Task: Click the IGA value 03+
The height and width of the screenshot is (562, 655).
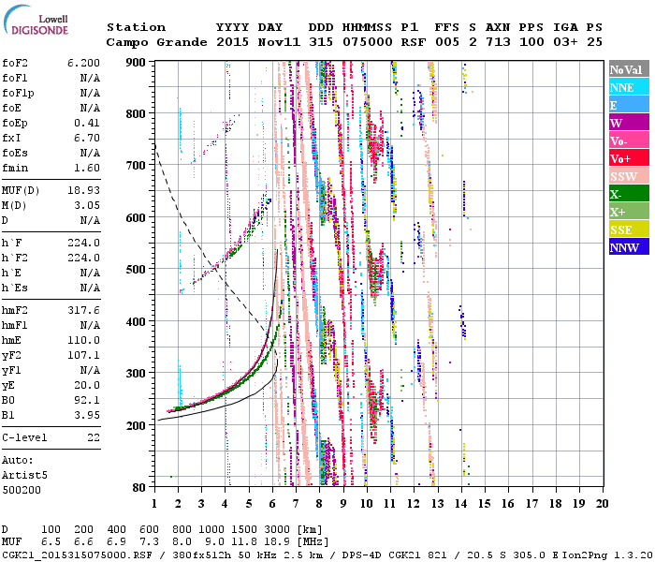Action: (565, 42)
